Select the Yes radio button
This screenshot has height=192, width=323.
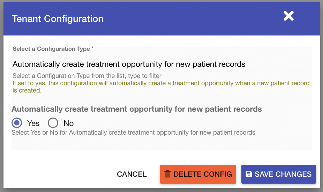[17, 123]
